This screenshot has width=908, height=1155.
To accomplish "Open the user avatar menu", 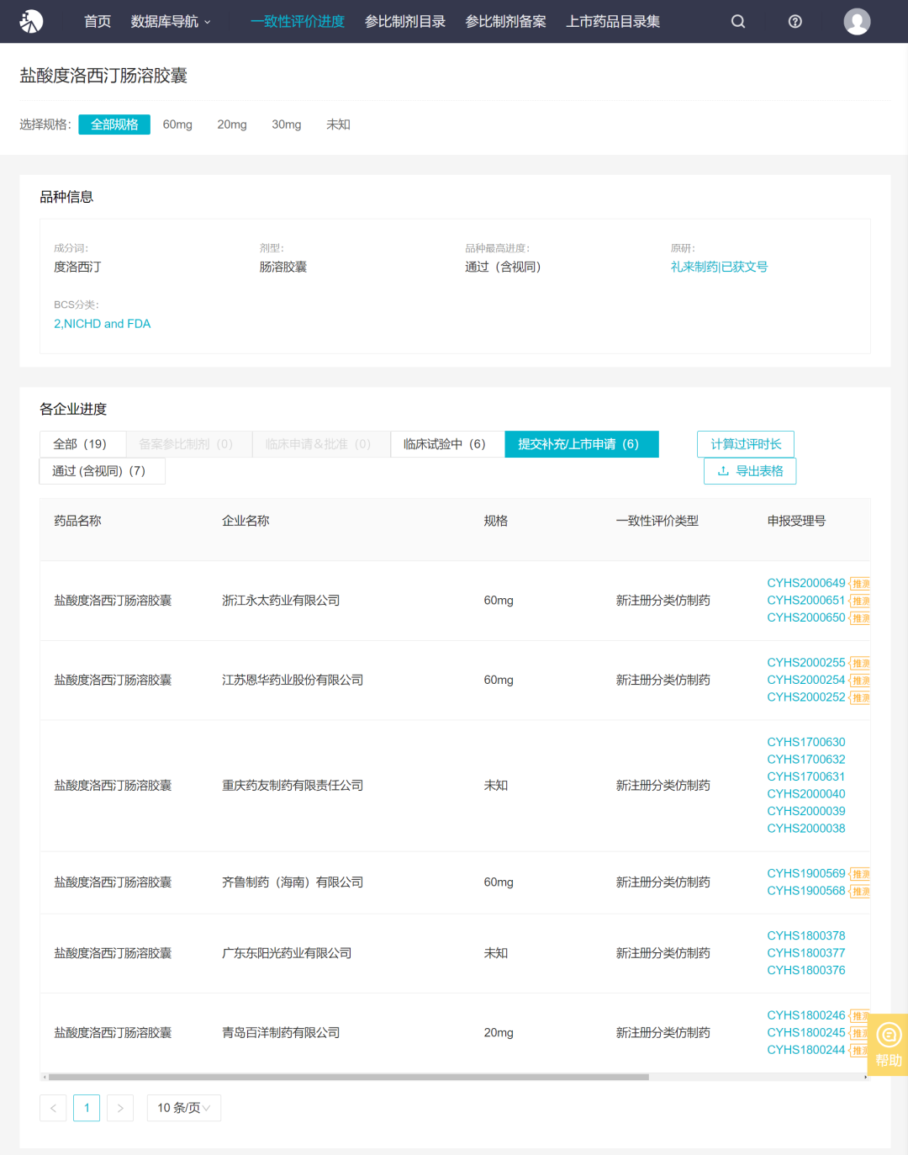I will pyautogui.click(x=857, y=21).
